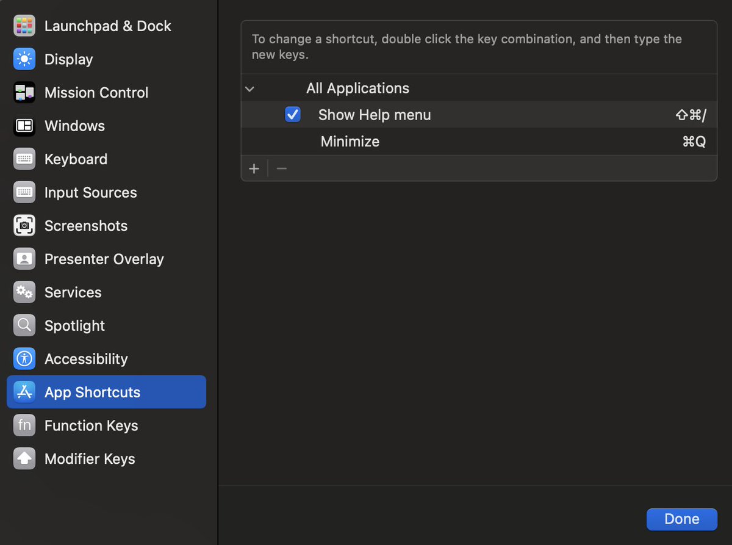Click the Screenshots camera icon
Image resolution: width=732 pixels, height=545 pixels.
tap(24, 225)
